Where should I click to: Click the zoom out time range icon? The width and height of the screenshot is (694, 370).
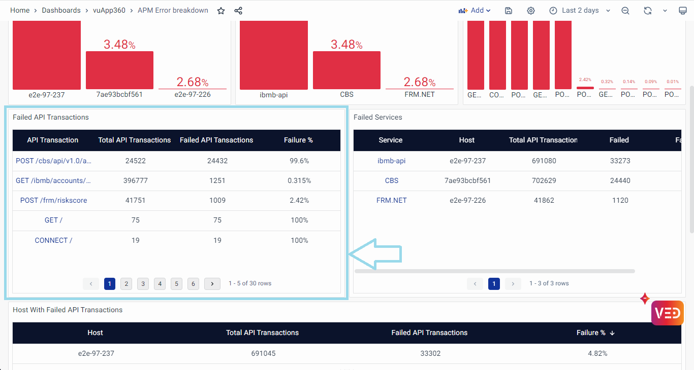coord(625,11)
